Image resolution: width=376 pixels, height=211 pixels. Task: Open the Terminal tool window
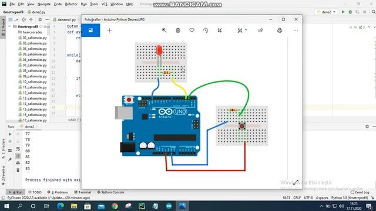pos(82,192)
